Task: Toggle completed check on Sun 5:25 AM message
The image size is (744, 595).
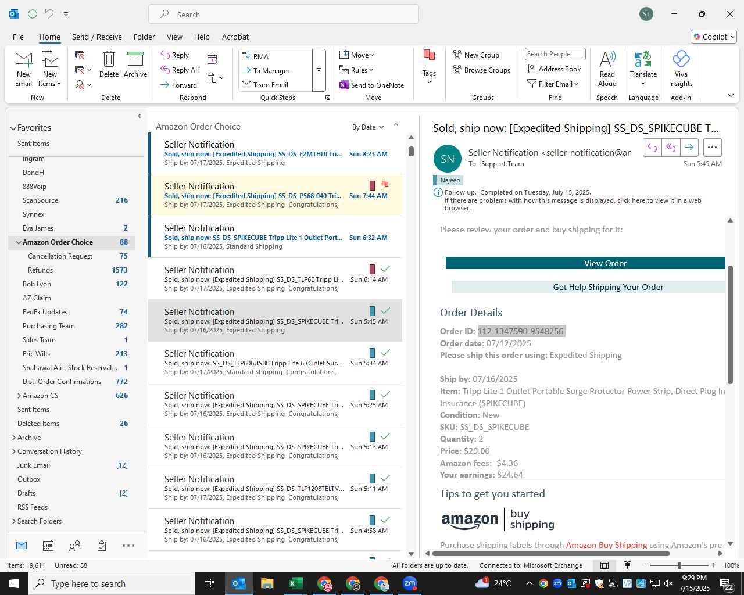Action: point(385,395)
